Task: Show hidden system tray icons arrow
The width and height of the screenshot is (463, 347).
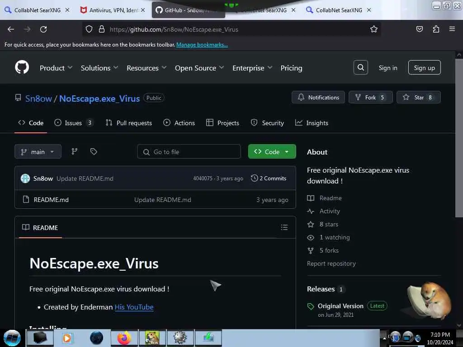Action: point(384,338)
